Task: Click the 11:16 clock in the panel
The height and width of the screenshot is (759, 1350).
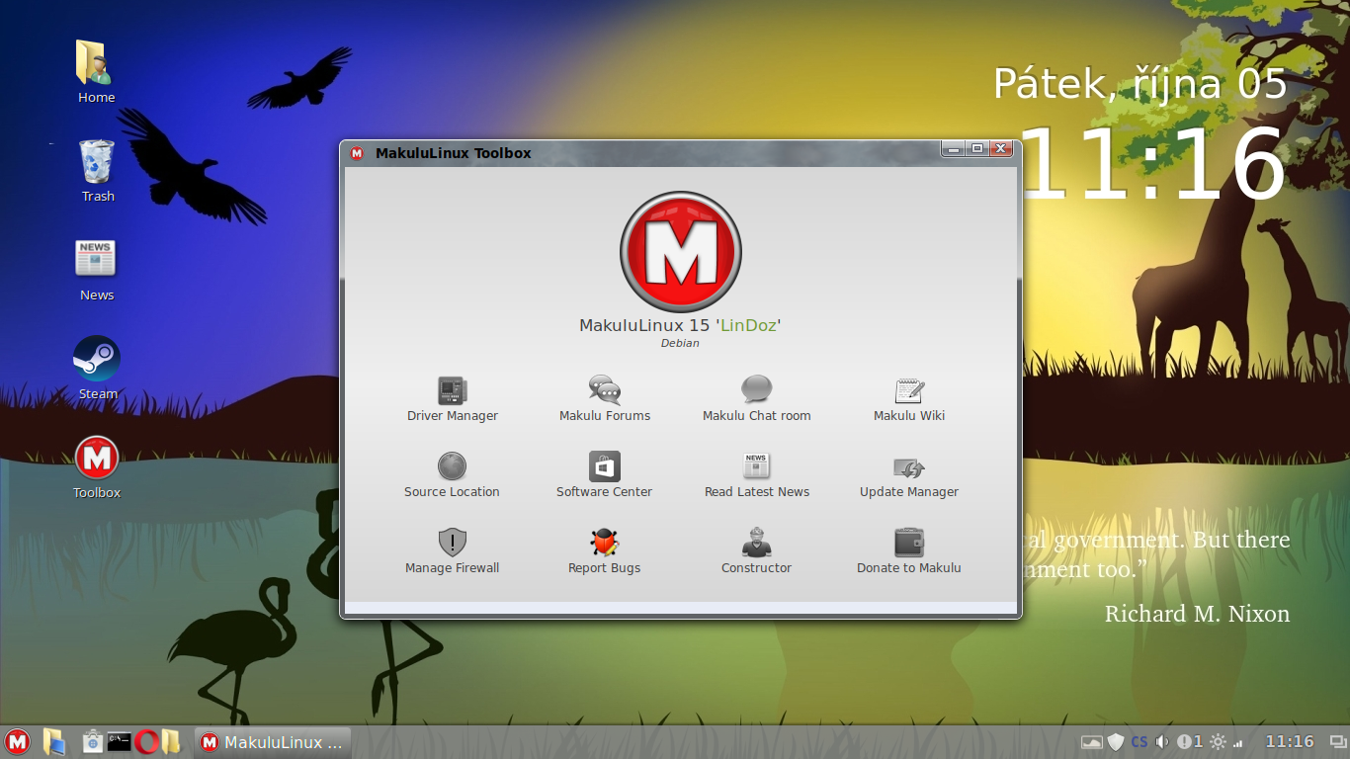Action: (1290, 742)
